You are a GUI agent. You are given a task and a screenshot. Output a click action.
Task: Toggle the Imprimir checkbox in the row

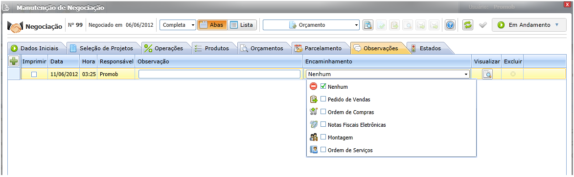(x=34, y=74)
